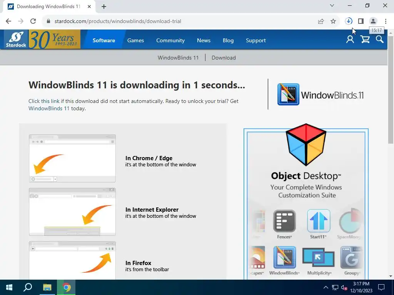Open the News menu item
The height and width of the screenshot is (295, 394).
point(204,40)
